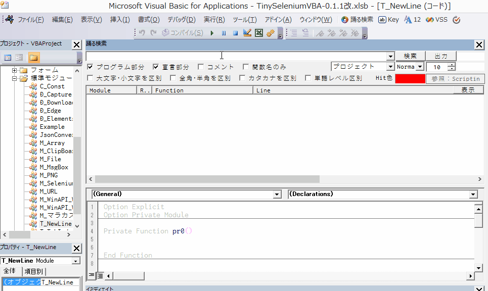Click View Object icon in project panel
The image size is (488, 291).
point(19,58)
